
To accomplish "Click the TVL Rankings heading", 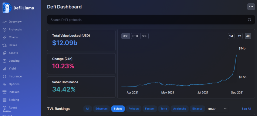I will [58, 109].
